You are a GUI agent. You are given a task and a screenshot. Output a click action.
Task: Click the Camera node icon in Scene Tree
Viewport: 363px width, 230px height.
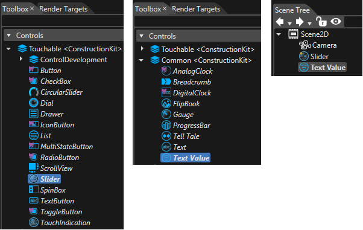pyautogui.click(x=305, y=45)
